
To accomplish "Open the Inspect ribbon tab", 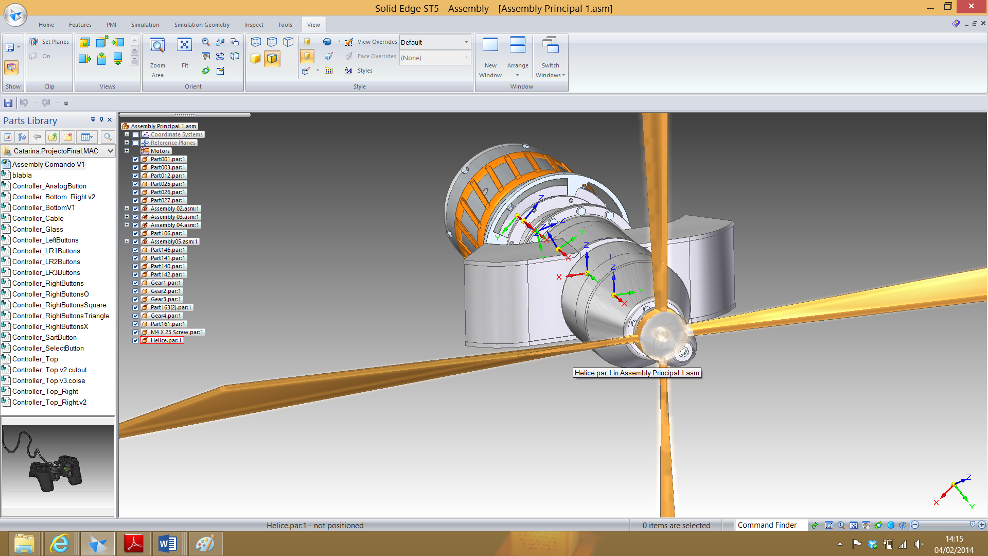I will 254,25.
